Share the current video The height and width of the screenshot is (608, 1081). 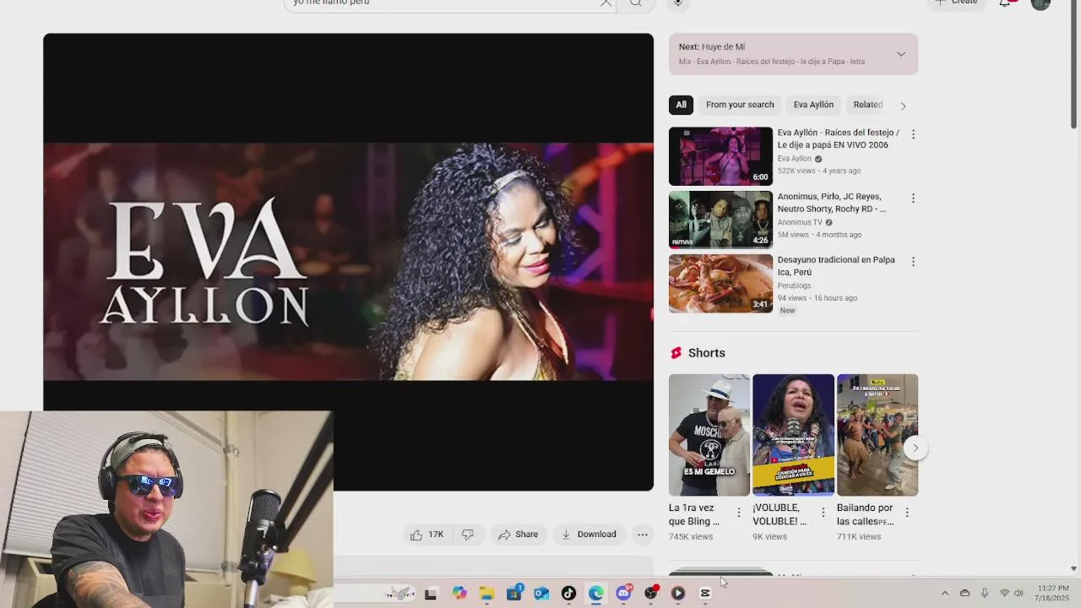click(518, 535)
